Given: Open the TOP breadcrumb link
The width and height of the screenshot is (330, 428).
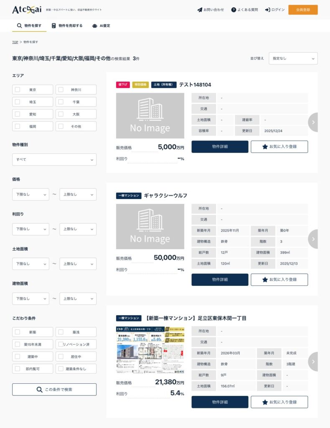Looking at the screenshot, I should [x=15, y=42].
